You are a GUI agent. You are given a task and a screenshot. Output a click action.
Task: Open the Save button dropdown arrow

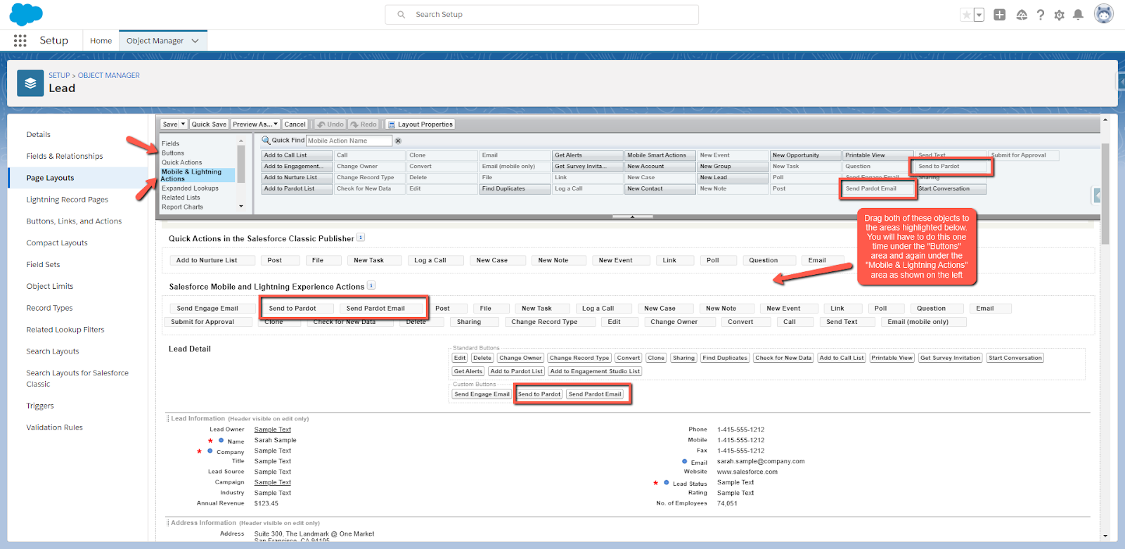(x=184, y=124)
